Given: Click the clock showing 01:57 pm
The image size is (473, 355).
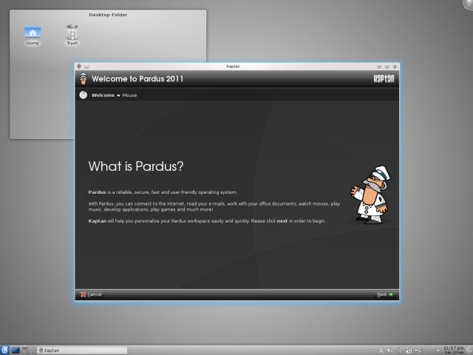Looking at the screenshot, I should click(x=453, y=350).
